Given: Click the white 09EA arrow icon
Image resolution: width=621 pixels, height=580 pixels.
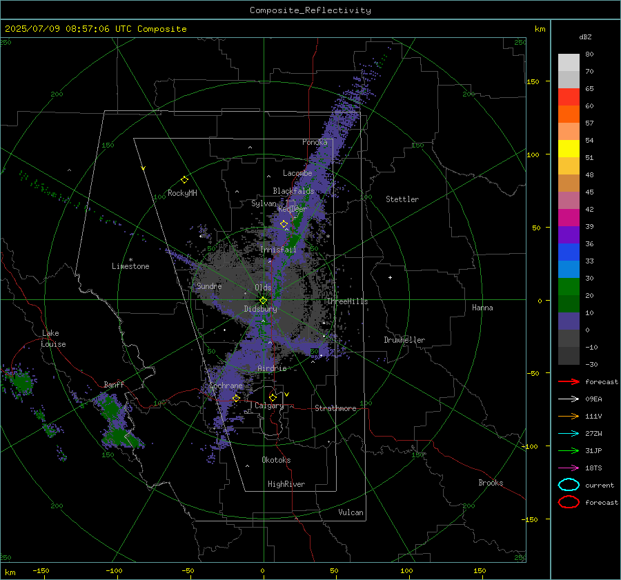Looking at the screenshot, I should tap(569, 399).
